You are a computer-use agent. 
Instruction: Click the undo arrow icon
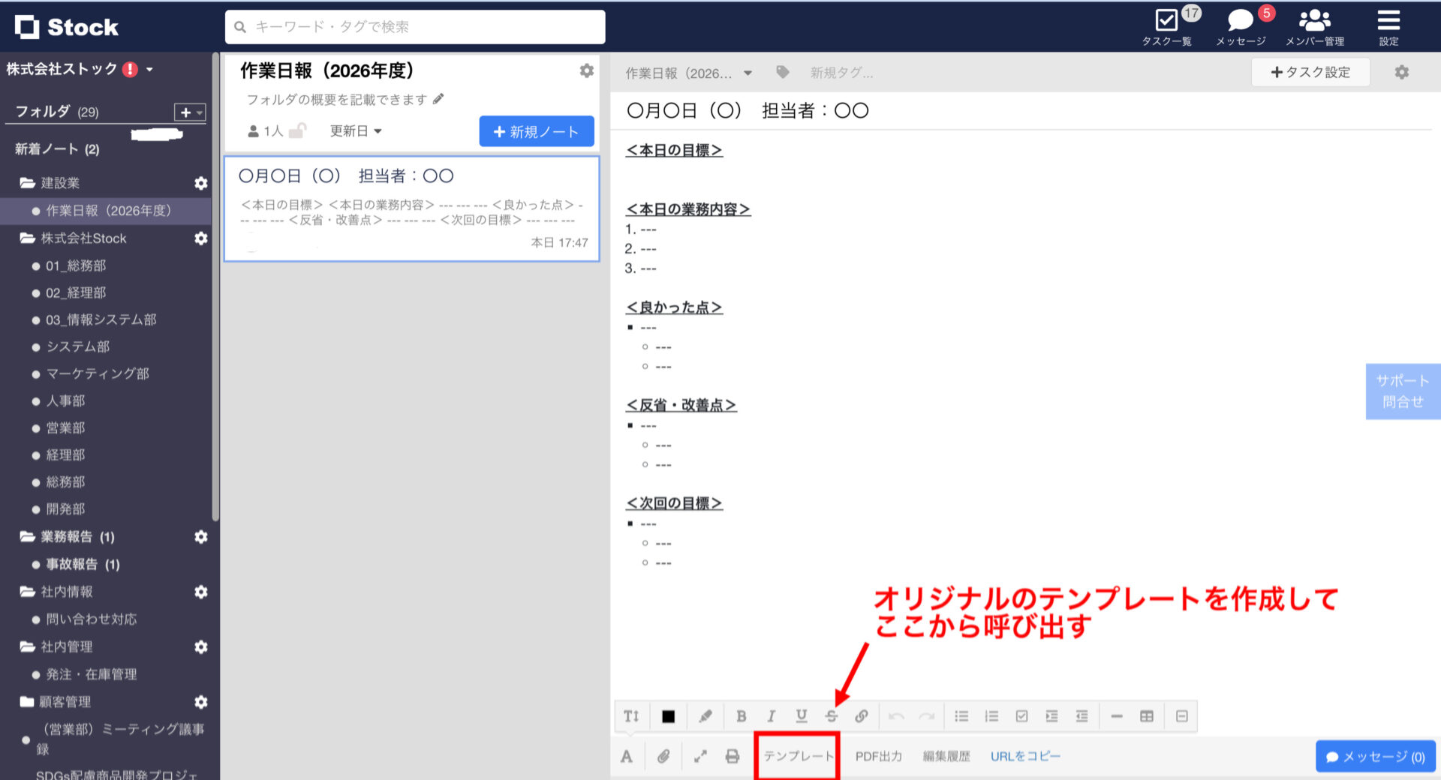[x=895, y=716]
